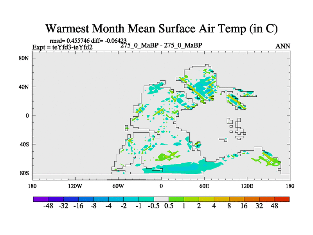Viewport: 313px width, 235px height.
Task: Click the '40S' latitude axis label
Action: (x=25, y=145)
